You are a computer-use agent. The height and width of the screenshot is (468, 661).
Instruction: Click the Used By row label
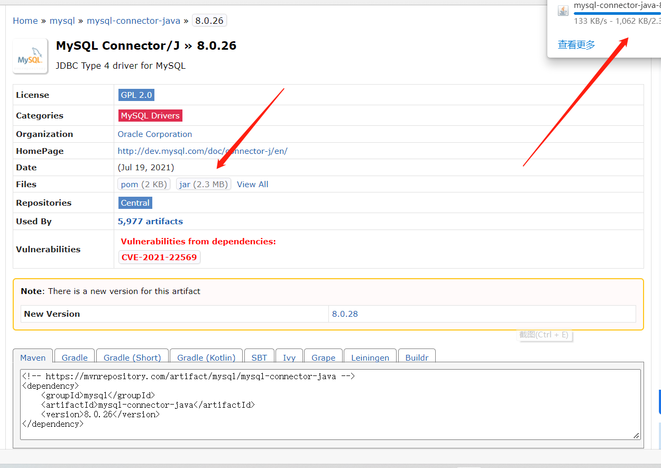(x=34, y=222)
